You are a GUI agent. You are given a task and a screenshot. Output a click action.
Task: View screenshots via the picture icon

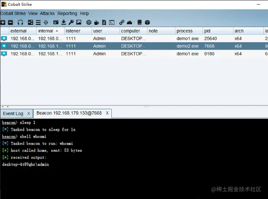pos(79,22)
